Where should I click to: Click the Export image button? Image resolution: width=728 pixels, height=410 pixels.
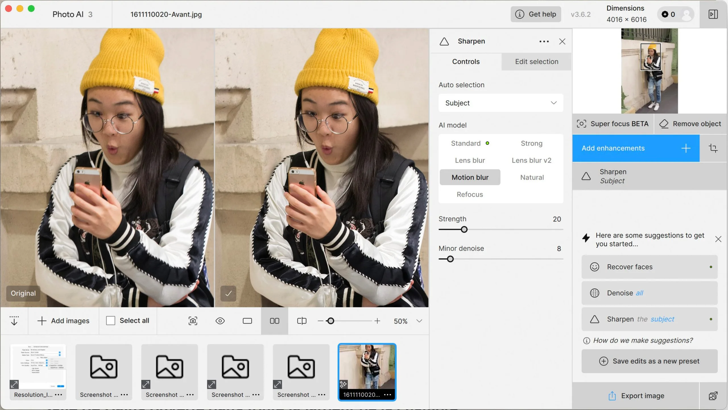click(636, 396)
